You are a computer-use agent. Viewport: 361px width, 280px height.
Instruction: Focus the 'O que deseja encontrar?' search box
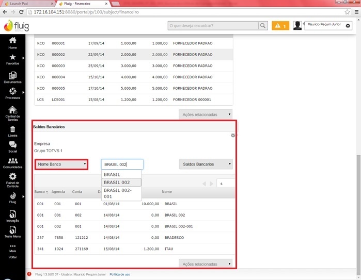tap(213, 26)
